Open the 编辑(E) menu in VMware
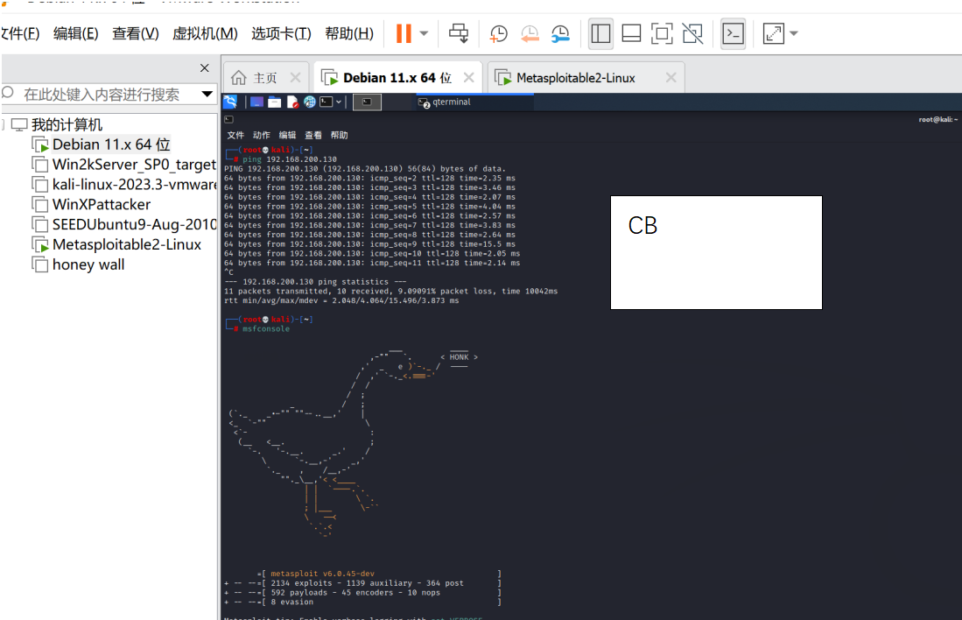This screenshot has height=620, width=962. [75, 33]
